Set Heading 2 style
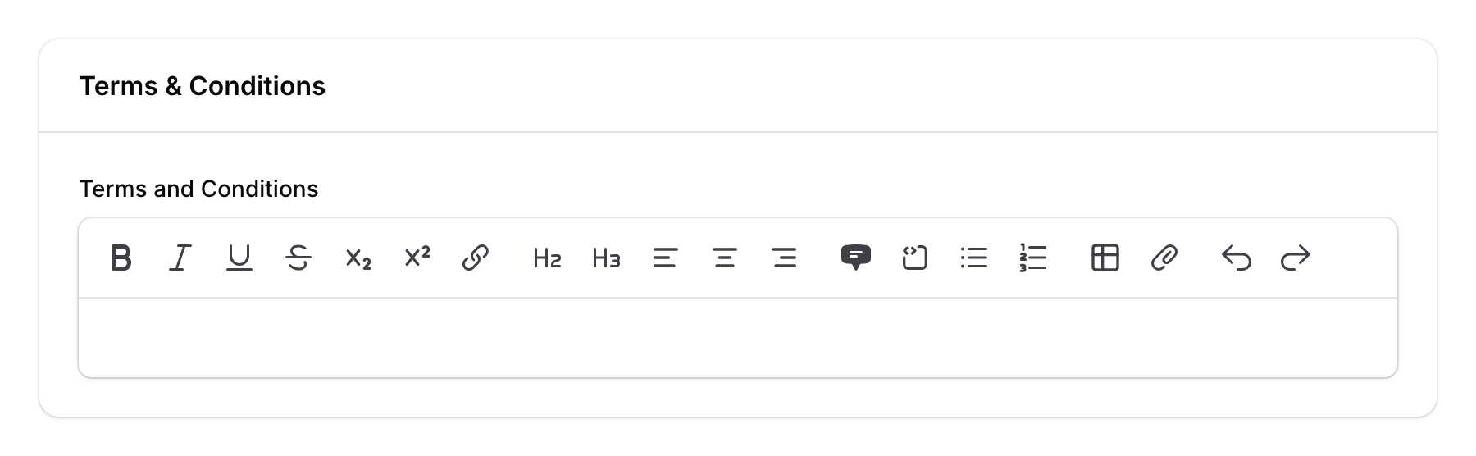Screen dimensions: 1476x456 tap(547, 258)
